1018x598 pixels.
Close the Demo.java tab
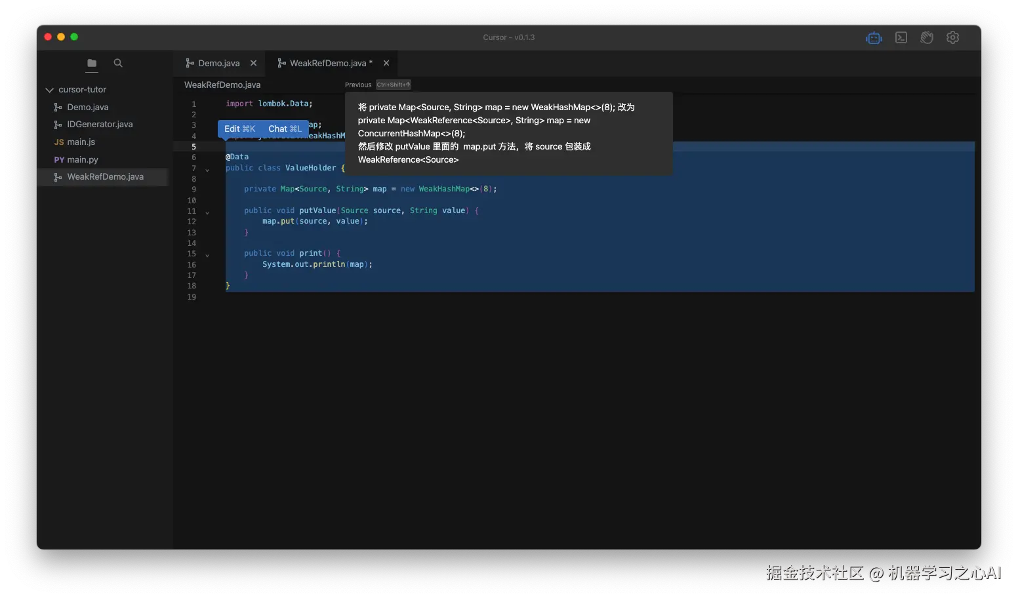coord(254,63)
